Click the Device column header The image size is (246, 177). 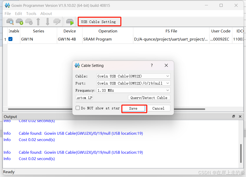click(x=70, y=31)
